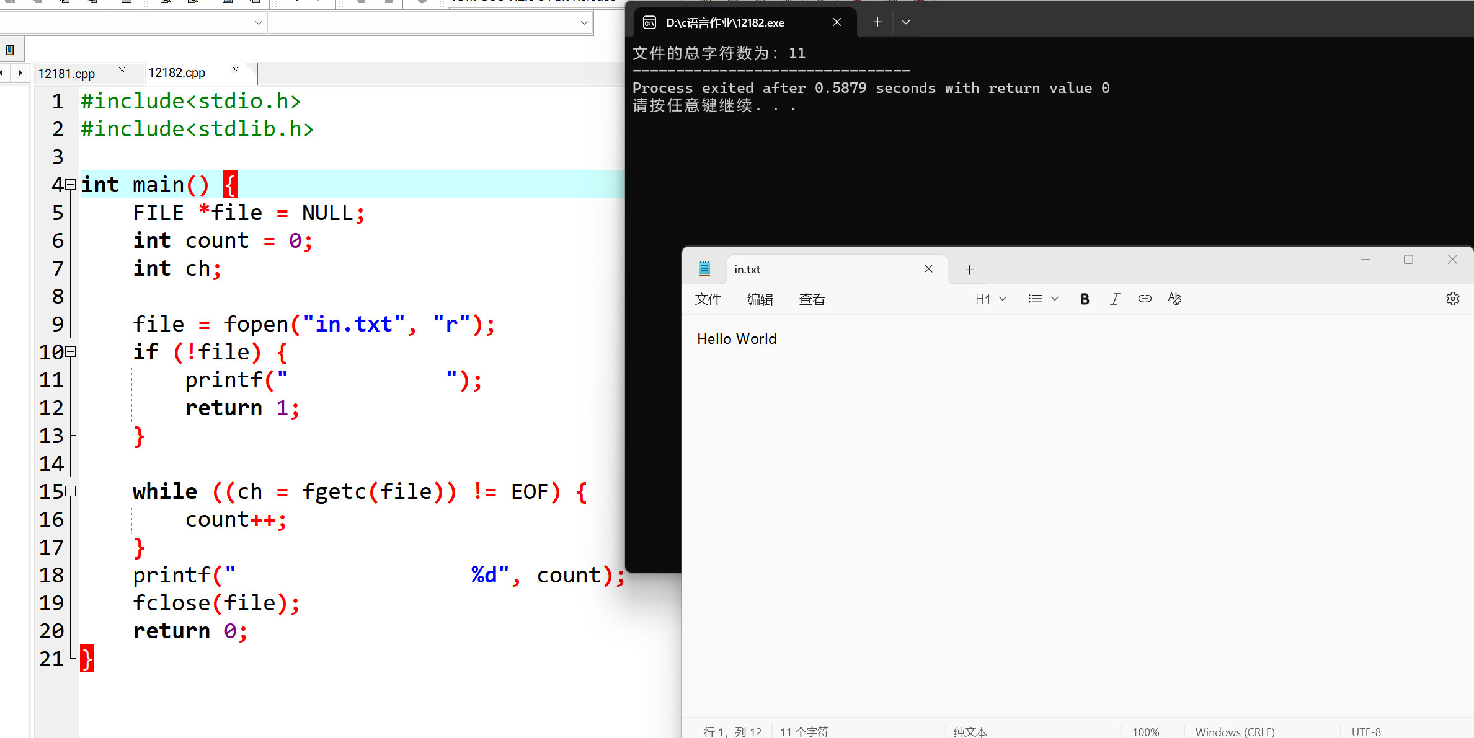The image size is (1474, 738).
Task: Toggle bold formatting in Notepad
Action: (1085, 299)
